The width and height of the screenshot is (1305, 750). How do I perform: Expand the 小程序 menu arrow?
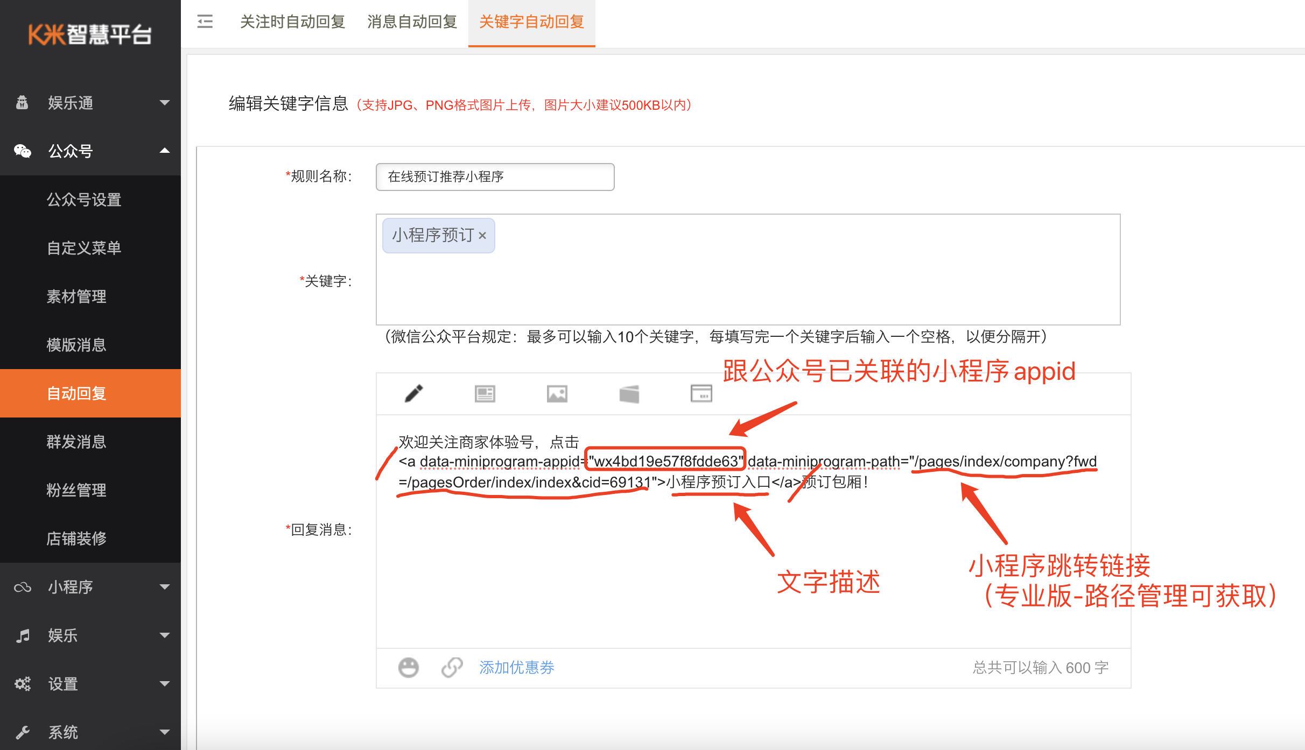tap(165, 587)
